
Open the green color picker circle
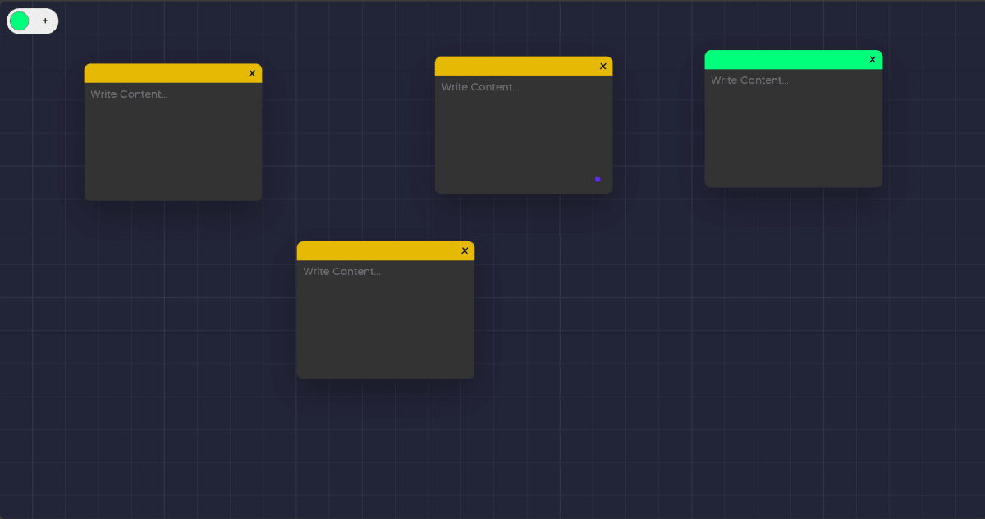(19, 21)
